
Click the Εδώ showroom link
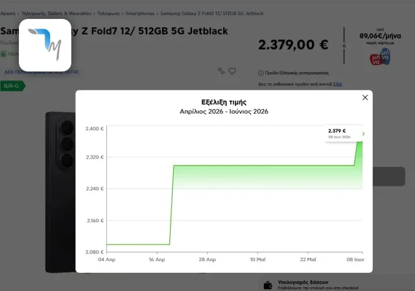pyautogui.click(x=337, y=84)
